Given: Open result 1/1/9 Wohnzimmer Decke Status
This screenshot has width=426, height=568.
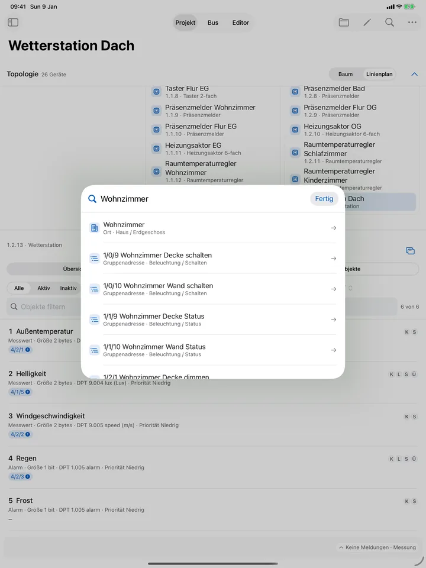Looking at the screenshot, I should (213, 319).
